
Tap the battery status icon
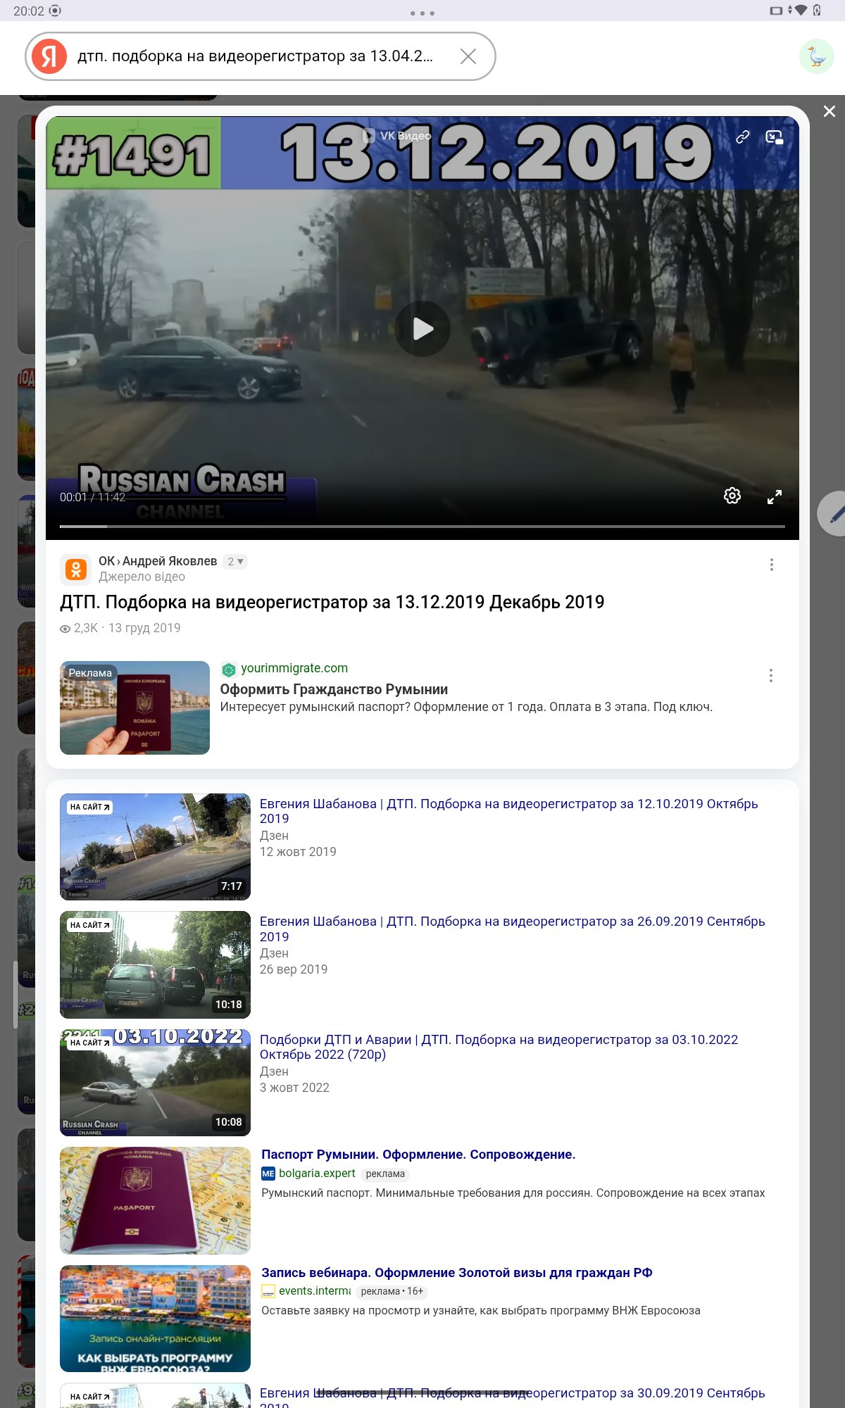[817, 11]
